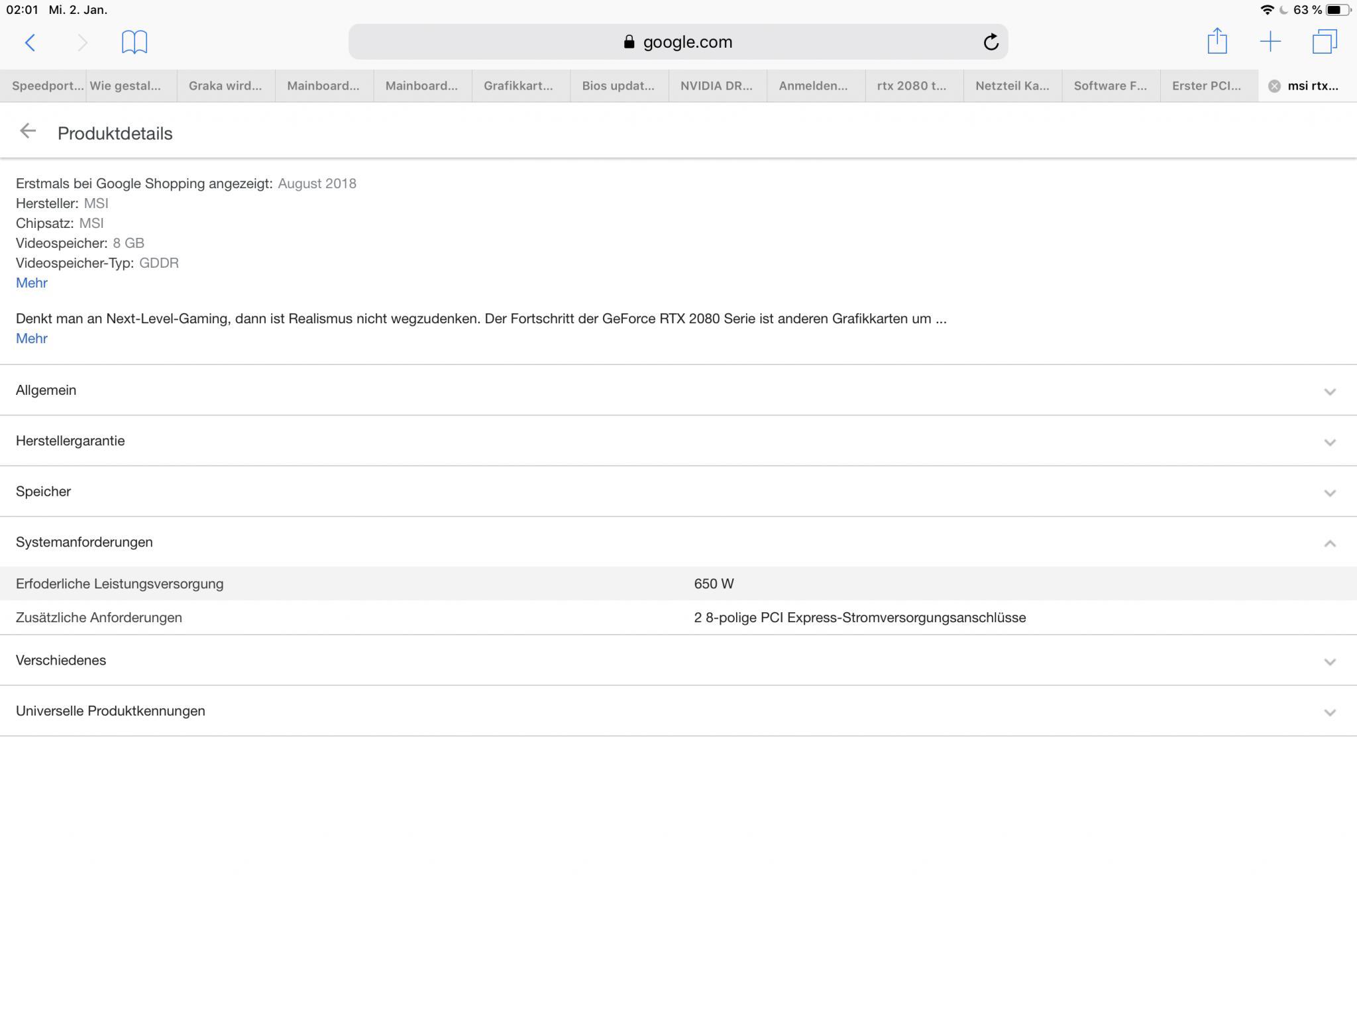1357x1017 pixels.
Task: Switch to the Anmelden... tab
Action: 816,86
